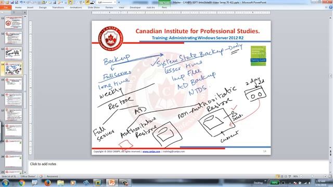
Task: Click Fit slide to current window icon
Action: pos(330,177)
